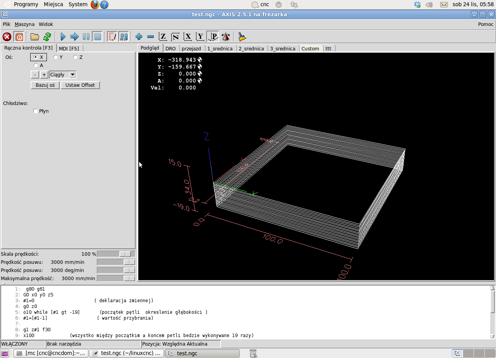This screenshot has width=496, height=358.
Task: Open volume control in system tray
Action: click(429, 5)
